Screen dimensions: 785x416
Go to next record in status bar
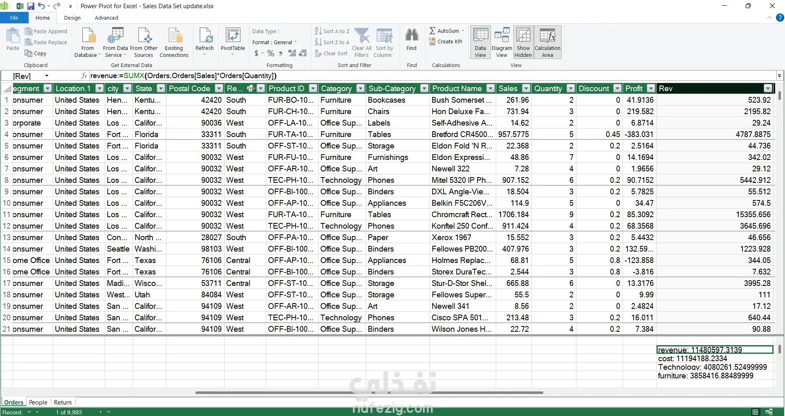tap(101, 412)
